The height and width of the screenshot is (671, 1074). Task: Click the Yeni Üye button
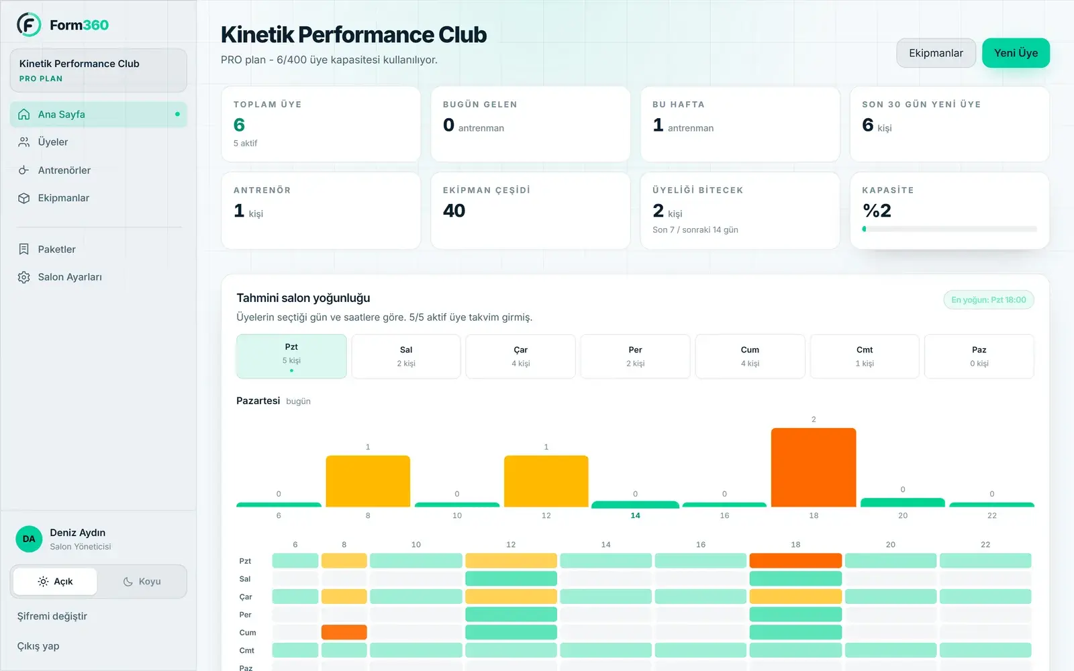tap(1016, 53)
